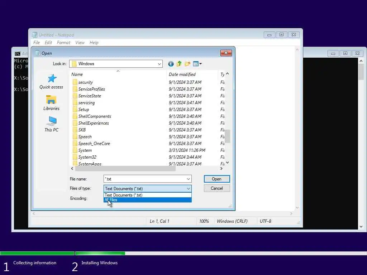Open the Notepad File menu

coord(37,43)
